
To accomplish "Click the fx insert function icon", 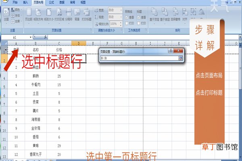I will pos(45,37).
